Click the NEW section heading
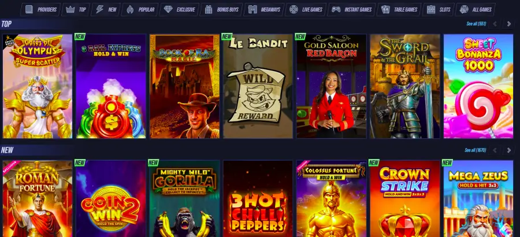Screen dimensions: 520x237 (7, 150)
